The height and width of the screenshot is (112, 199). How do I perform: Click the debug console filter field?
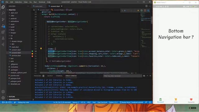[x=123, y=76]
